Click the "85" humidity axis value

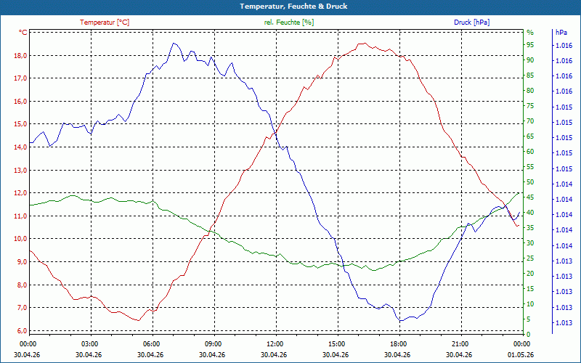(530, 76)
